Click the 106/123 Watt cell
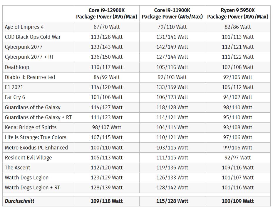The width and height of the screenshot is (273, 212). (x=172, y=97)
